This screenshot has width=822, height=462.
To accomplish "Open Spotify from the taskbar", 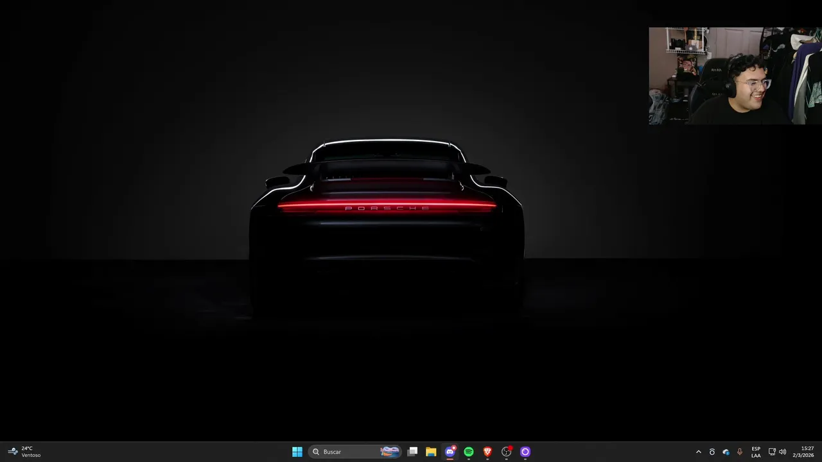I will point(469,452).
